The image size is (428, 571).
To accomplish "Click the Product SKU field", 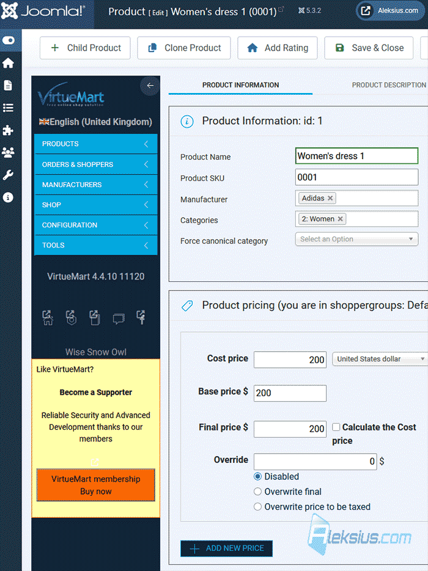I will coord(356,177).
